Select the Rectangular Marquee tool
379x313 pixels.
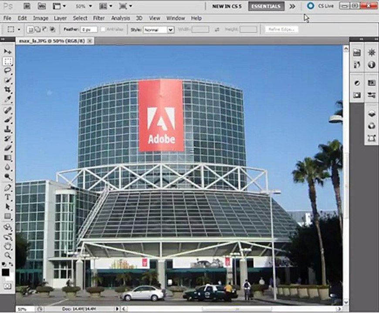[7, 61]
